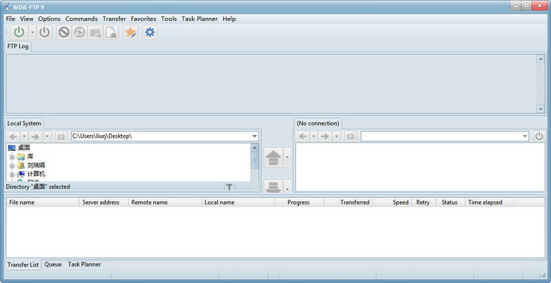Click the filter funnel icon in local pane
The image size is (551, 283).
229,187
